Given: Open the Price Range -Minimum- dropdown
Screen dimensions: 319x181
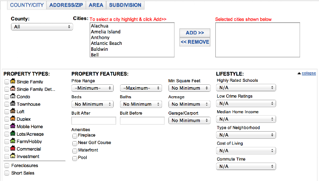Looking at the screenshot, I should coord(92,88).
